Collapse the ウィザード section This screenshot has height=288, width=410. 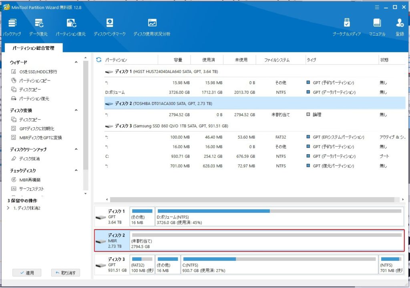[76, 62]
